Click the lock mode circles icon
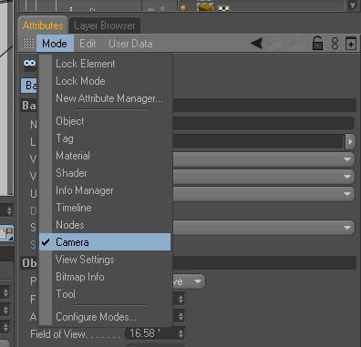361x347 pixels. pos(335,44)
